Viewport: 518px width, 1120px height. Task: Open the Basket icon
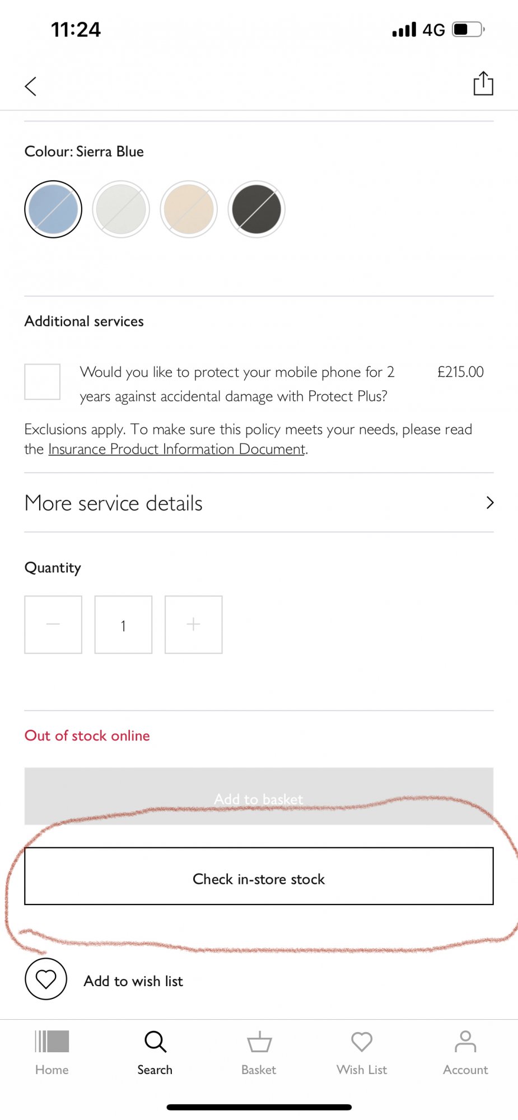pyautogui.click(x=259, y=1042)
